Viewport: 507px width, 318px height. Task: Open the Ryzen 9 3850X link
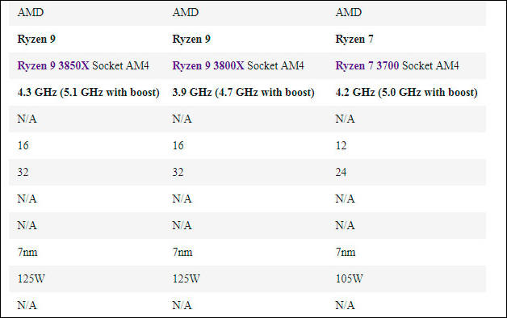click(53, 65)
